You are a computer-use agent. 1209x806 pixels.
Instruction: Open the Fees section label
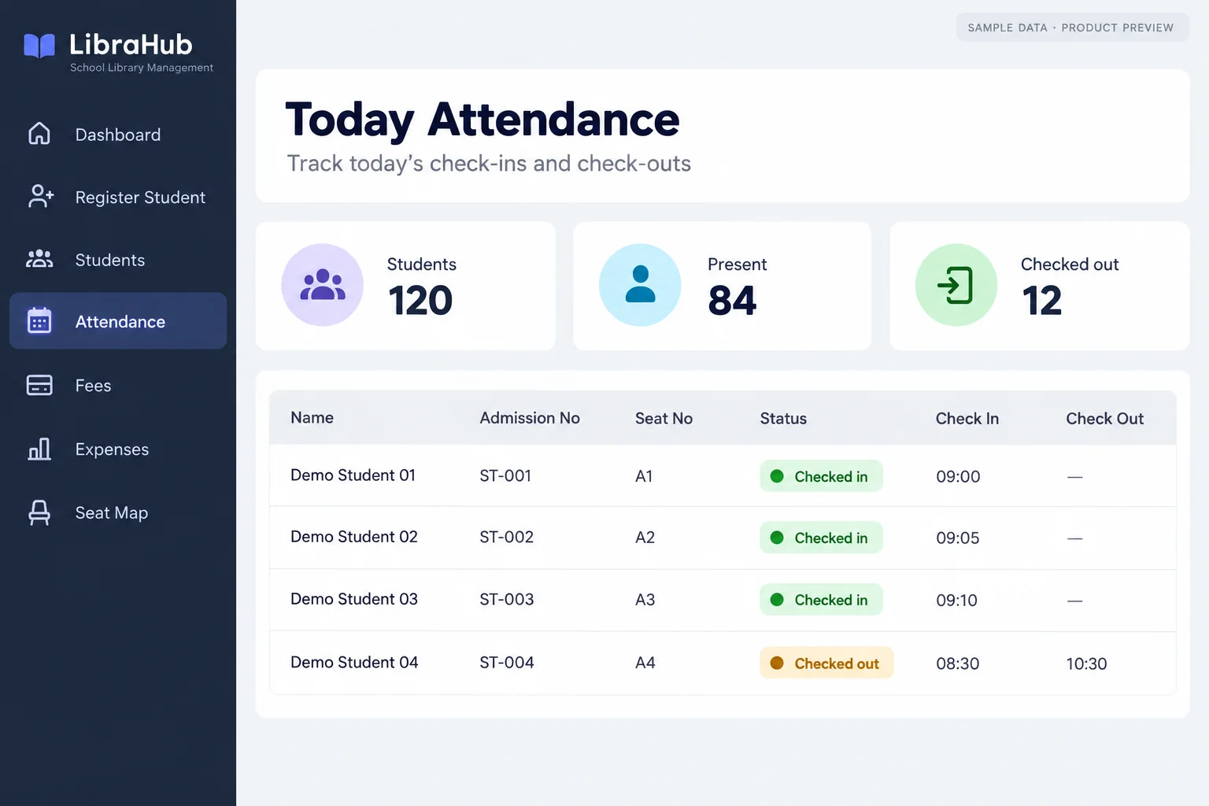tap(93, 386)
